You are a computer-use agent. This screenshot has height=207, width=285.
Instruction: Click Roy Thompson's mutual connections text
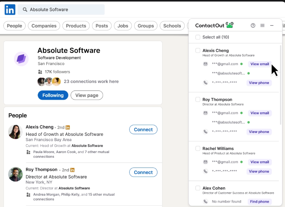point(74,197)
